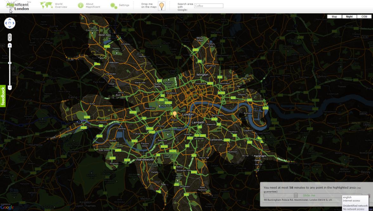Switch to the Map view type

(x=334, y=17)
